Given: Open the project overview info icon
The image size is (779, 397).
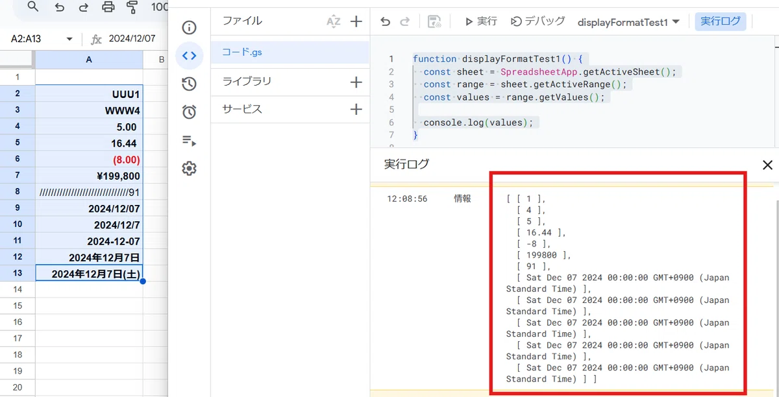Looking at the screenshot, I should point(189,27).
